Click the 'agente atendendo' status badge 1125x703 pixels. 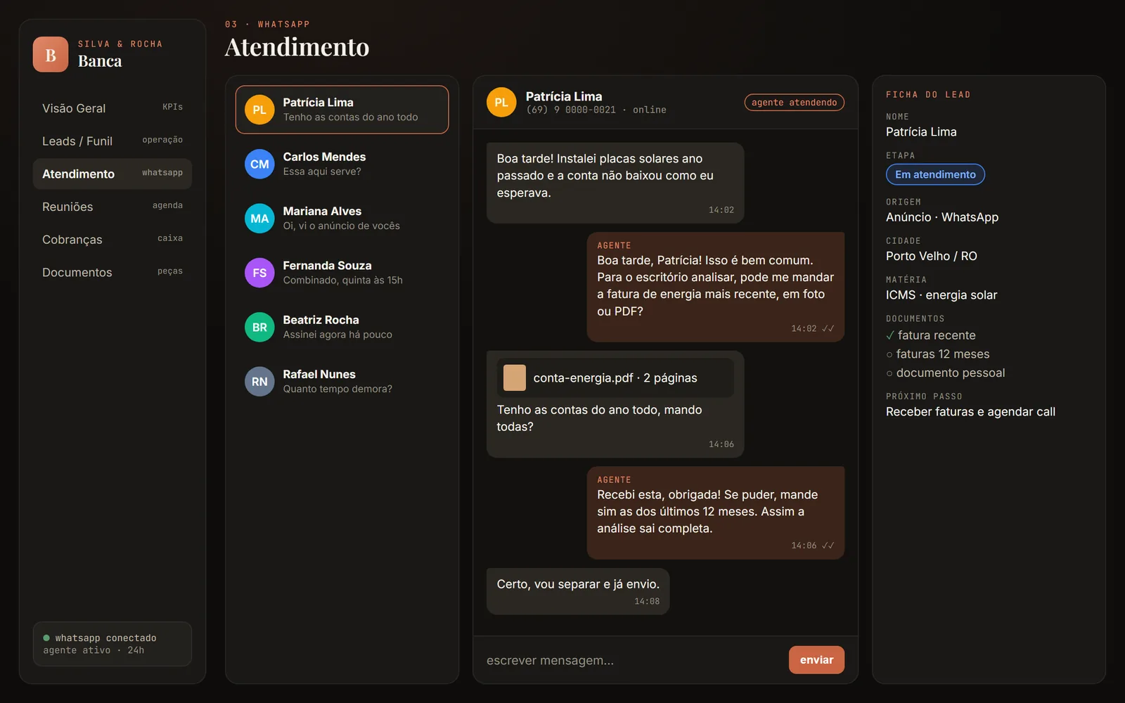tap(794, 103)
